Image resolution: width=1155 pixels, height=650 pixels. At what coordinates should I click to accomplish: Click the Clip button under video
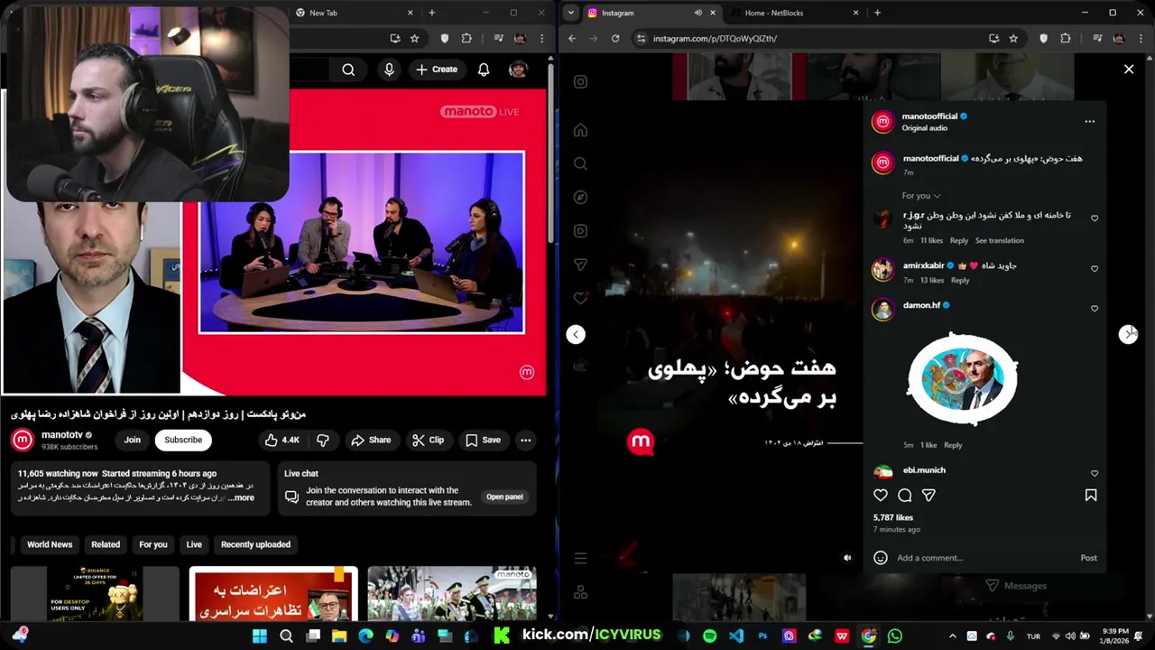click(428, 440)
